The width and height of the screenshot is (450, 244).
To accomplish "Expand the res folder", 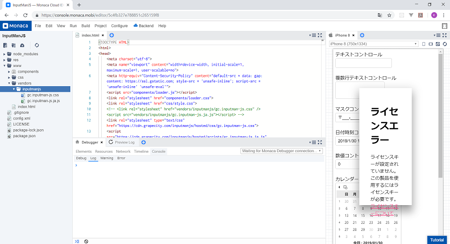I will (x=4, y=60).
